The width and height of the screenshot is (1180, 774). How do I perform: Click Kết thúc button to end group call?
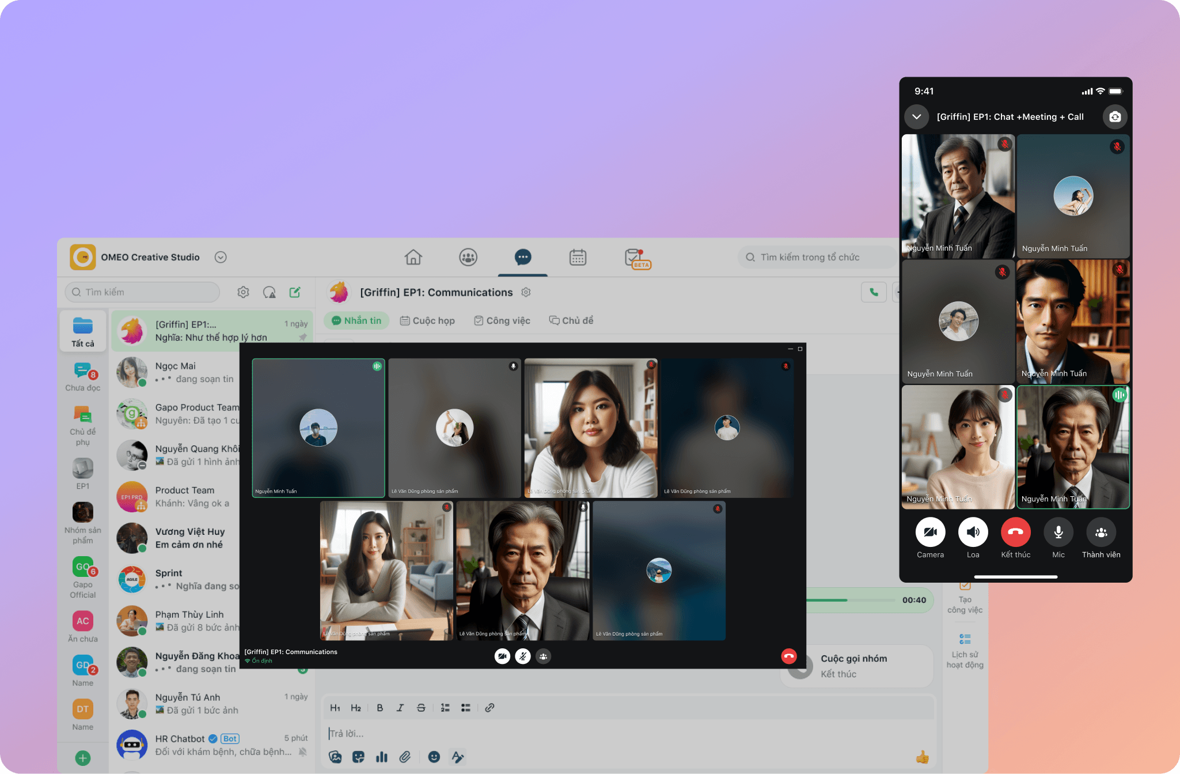point(1015,533)
